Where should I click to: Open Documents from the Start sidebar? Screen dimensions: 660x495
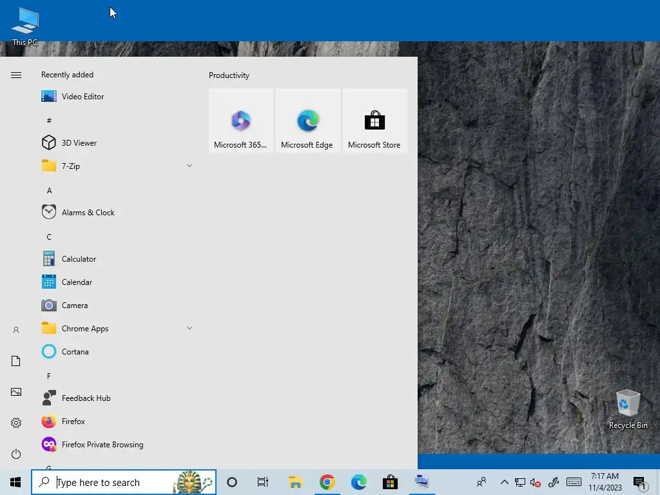point(16,361)
